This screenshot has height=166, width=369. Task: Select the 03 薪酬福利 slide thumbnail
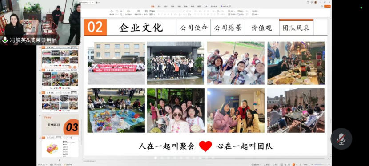60,124
